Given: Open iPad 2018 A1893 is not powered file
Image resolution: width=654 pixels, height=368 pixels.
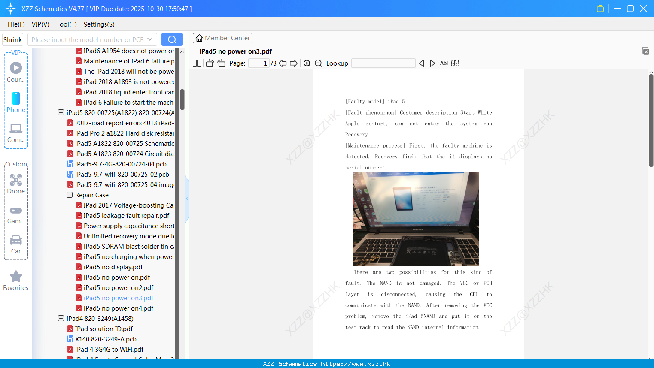Looking at the screenshot, I should [129, 82].
